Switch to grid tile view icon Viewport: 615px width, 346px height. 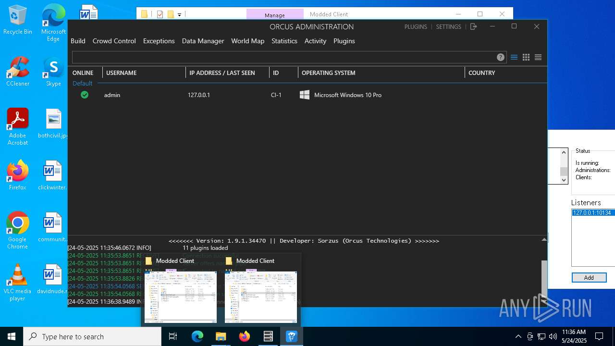526,57
